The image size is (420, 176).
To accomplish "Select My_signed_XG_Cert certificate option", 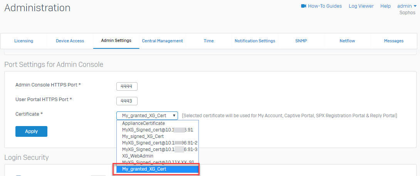I will tap(143, 136).
